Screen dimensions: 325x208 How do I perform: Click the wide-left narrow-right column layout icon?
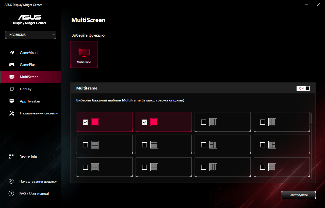[213, 122]
